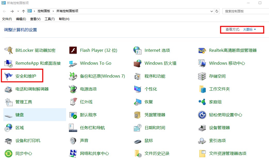Open 文件资源管理器选项 icon
The width and height of the screenshot is (269, 159).
point(202,154)
